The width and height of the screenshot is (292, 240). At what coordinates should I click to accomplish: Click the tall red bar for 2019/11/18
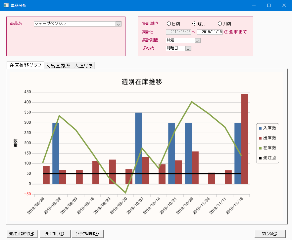tap(245, 139)
